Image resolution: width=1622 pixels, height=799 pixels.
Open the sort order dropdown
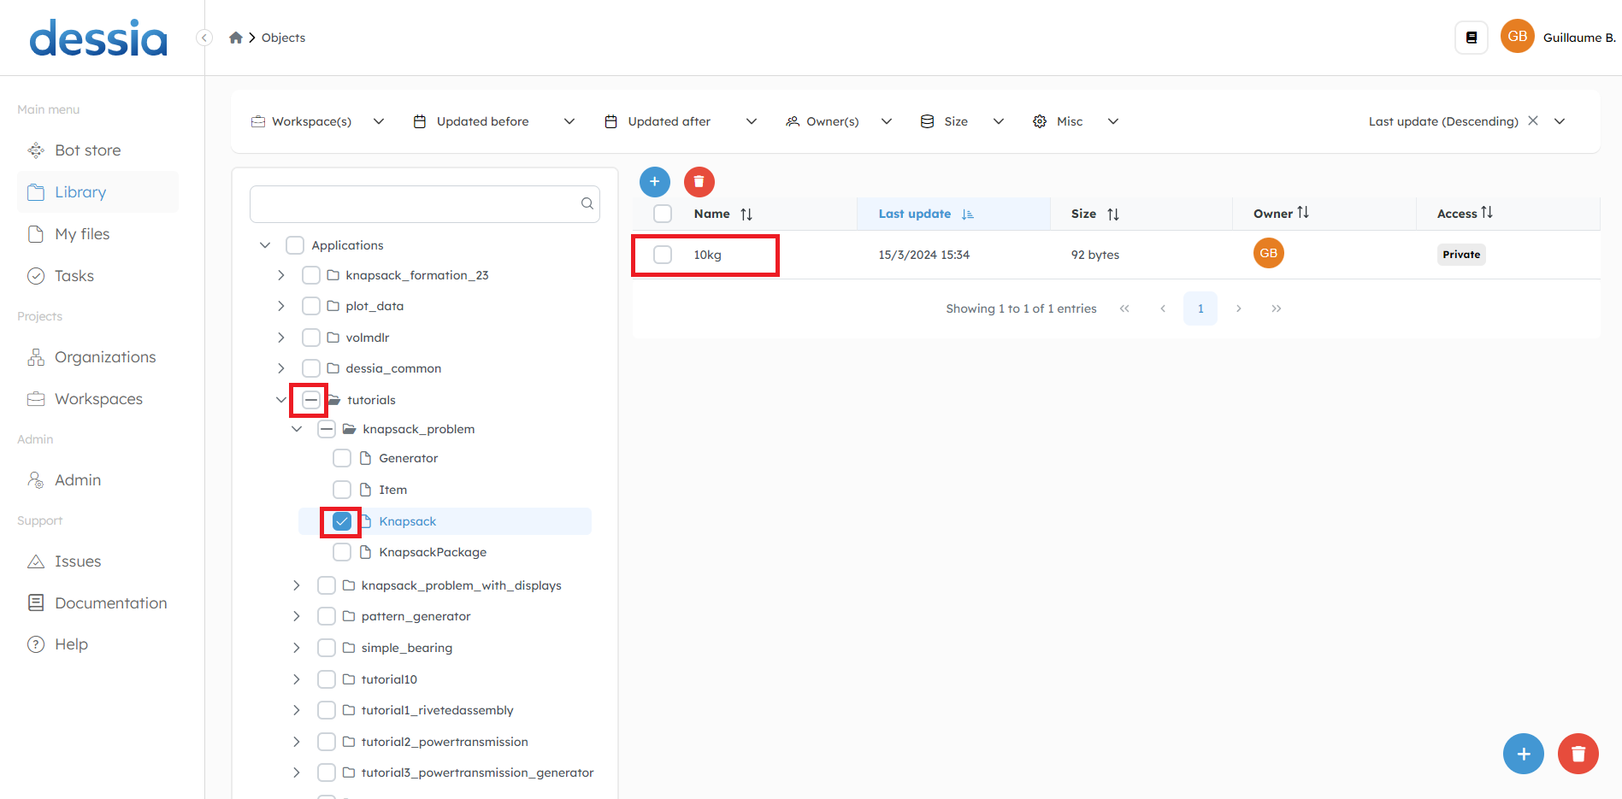coord(1560,121)
